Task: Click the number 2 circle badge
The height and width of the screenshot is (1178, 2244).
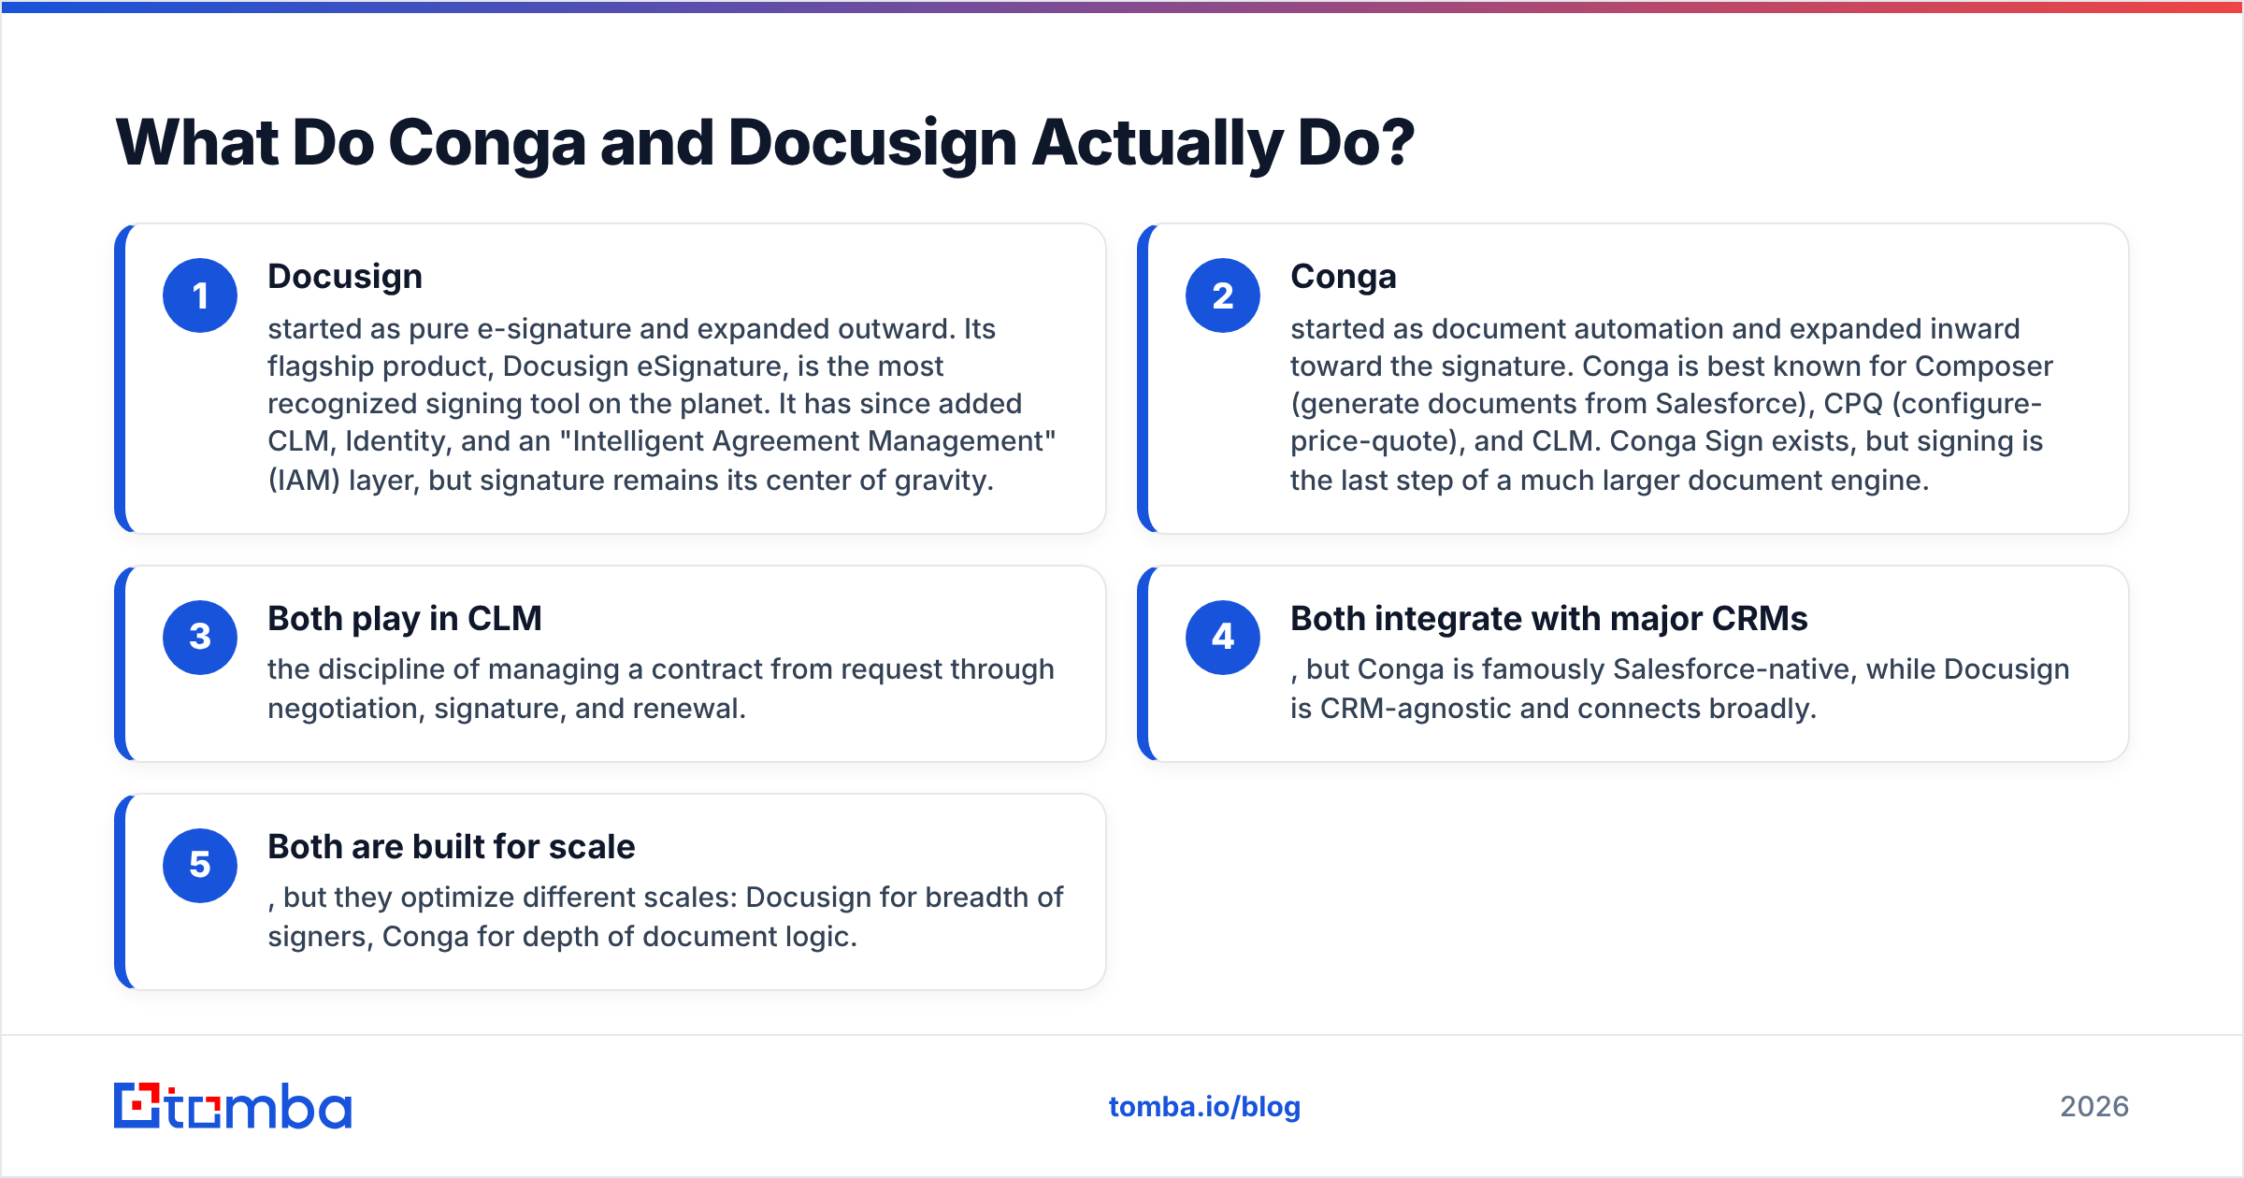Action: tap(1223, 295)
